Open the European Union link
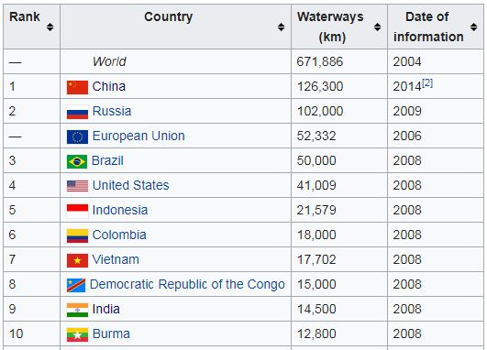Viewport: 487px width, 350px height. point(138,136)
